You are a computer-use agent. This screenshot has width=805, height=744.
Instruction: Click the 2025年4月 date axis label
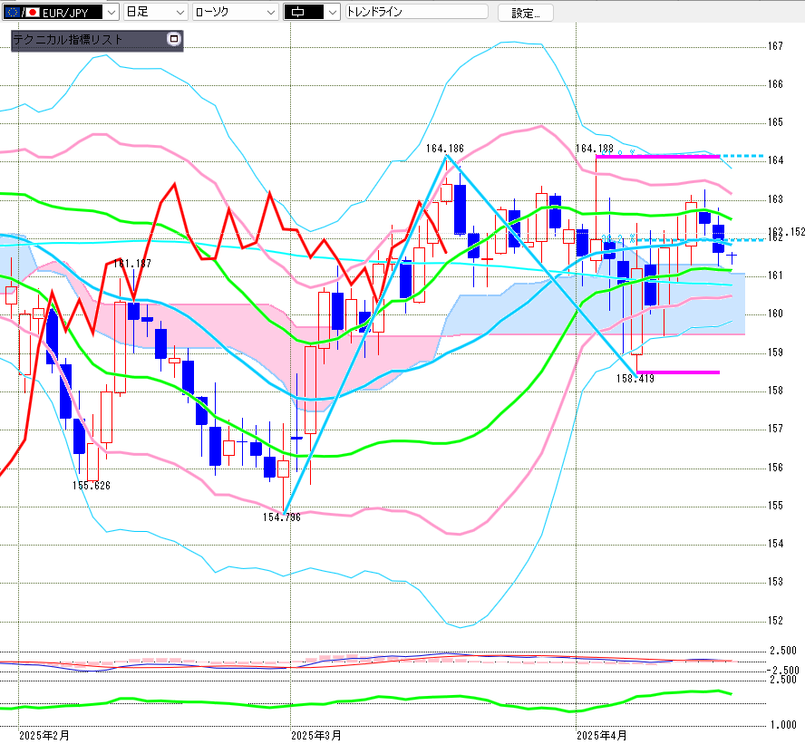[x=602, y=736]
